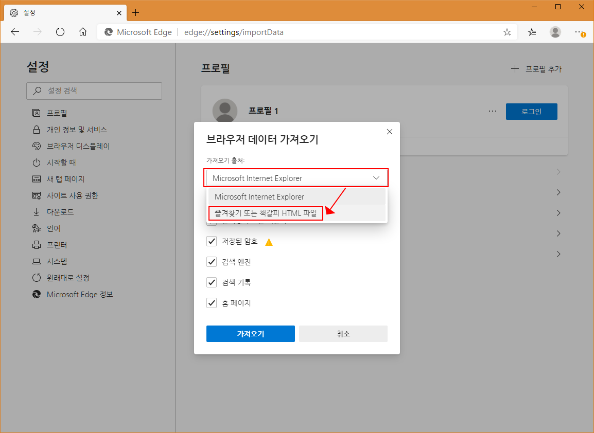Open 사이트 사용 권한 settings
The height and width of the screenshot is (433, 594).
73,196
